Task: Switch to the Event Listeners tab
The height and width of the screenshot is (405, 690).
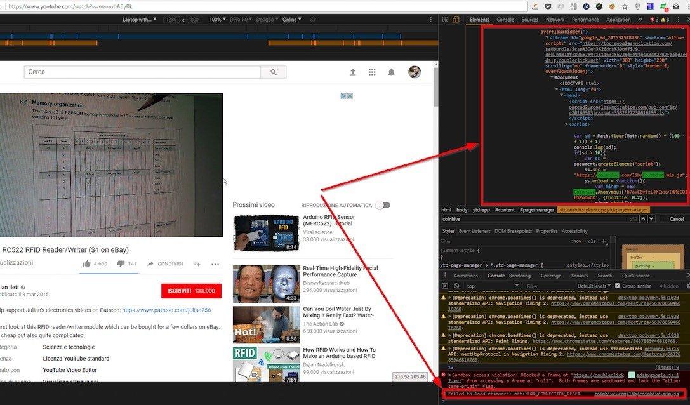Action: point(474,231)
